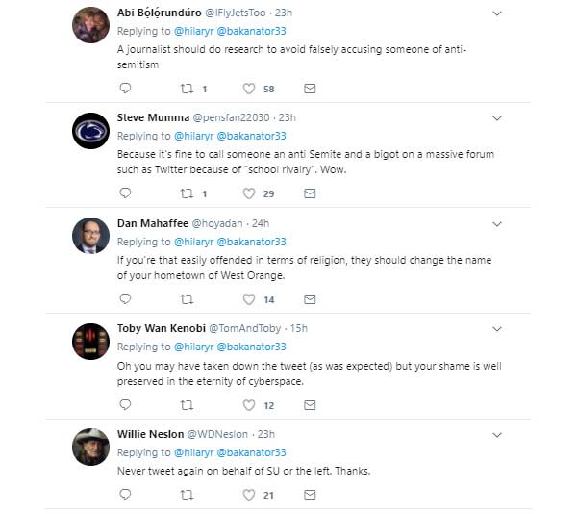This screenshot has width=577, height=514.
Task: Open the dropdown chevron on Willie Neslon's tweet
Action: tap(497, 435)
